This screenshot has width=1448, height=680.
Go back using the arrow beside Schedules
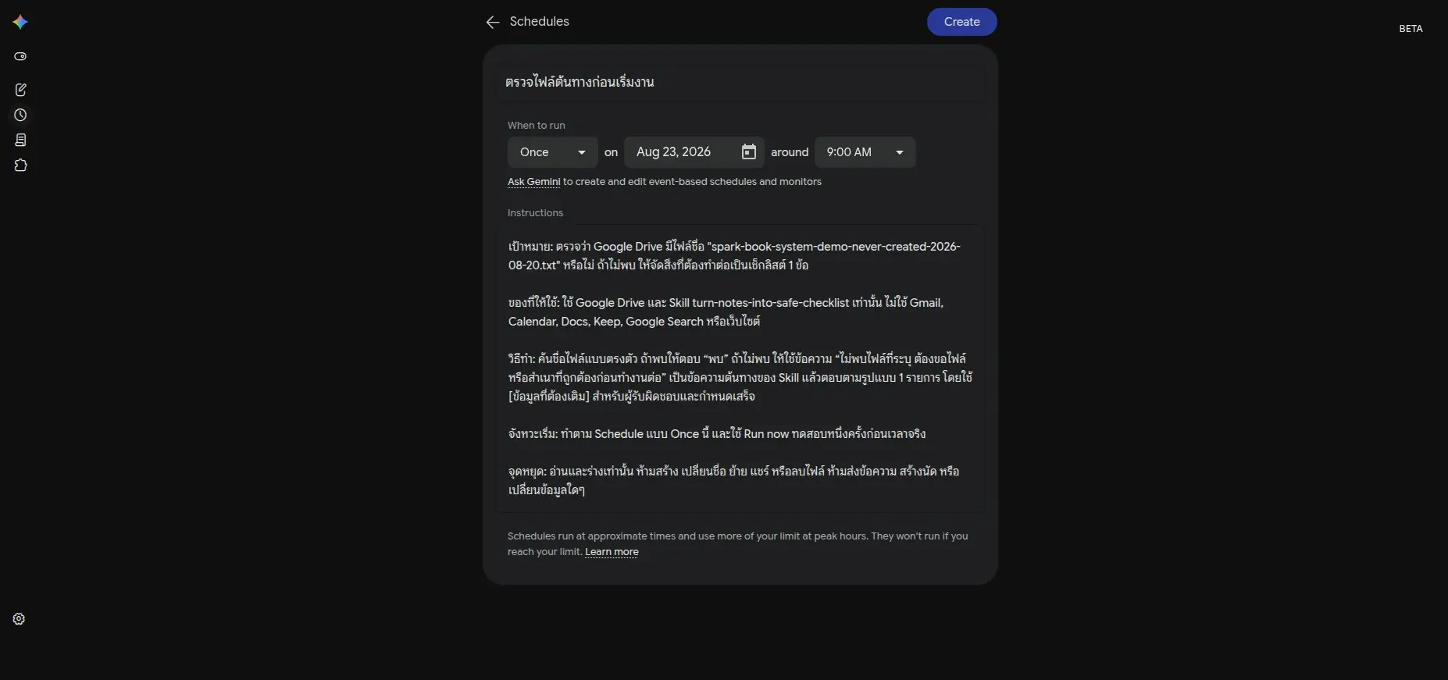coord(492,22)
